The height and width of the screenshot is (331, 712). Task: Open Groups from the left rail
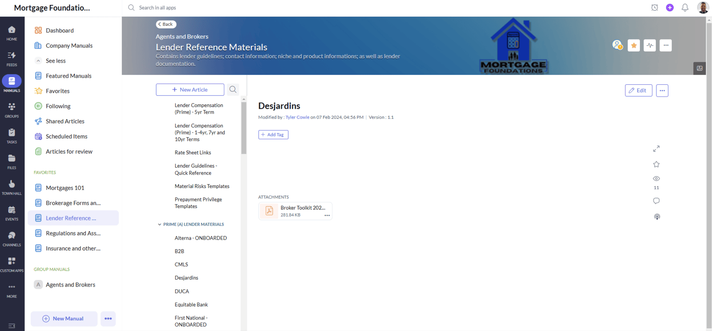click(12, 110)
